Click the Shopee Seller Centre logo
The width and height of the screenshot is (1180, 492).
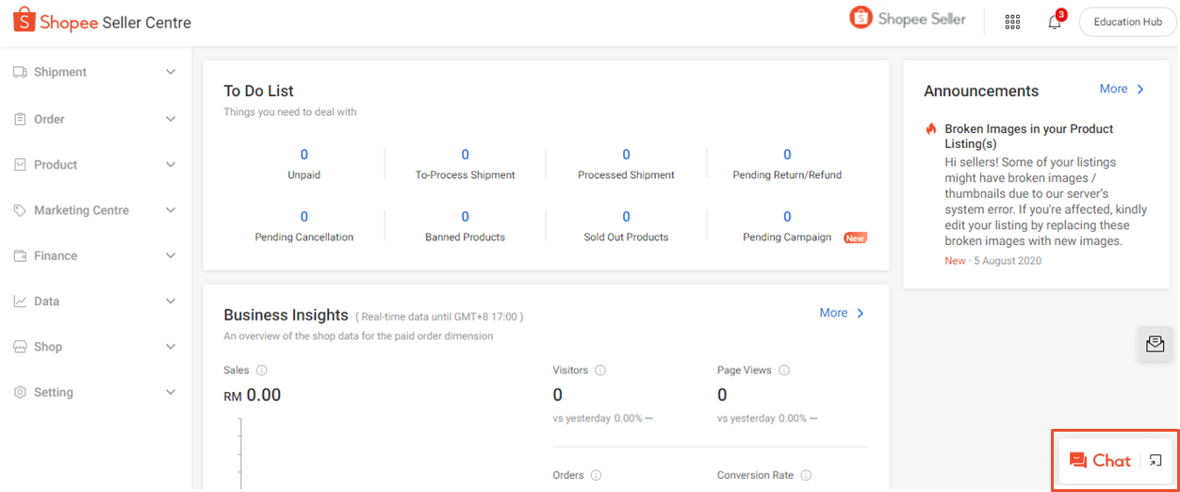tap(102, 22)
